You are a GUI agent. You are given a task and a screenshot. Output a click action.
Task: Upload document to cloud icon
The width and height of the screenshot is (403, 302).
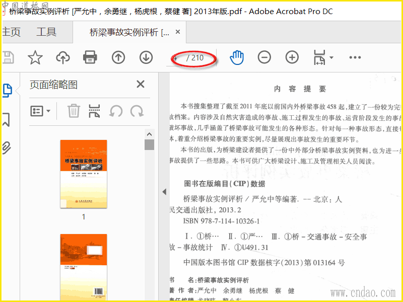[x=63, y=57]
